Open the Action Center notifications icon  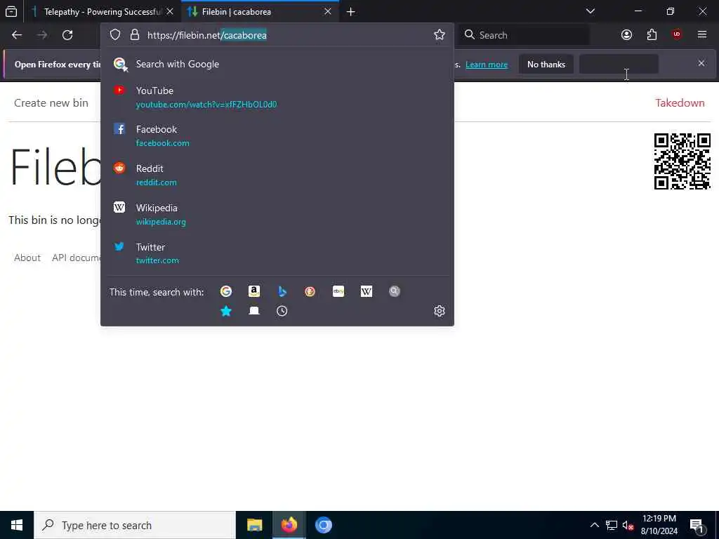pos(697,526)
